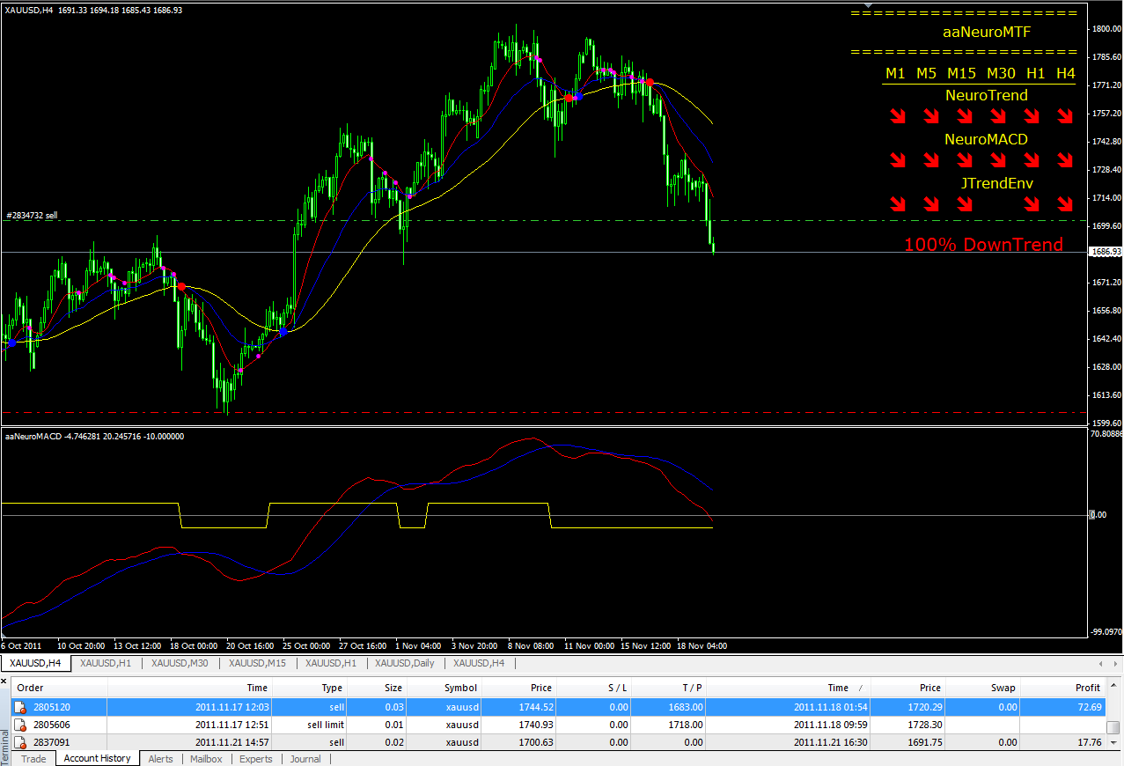Click the profit value 72.69
The height and width of the screenshot is (766, 1124).
[x=1090, y=707]
